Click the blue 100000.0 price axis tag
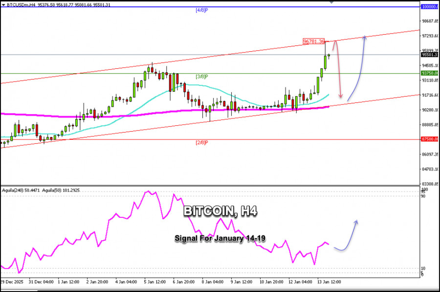 430,6
